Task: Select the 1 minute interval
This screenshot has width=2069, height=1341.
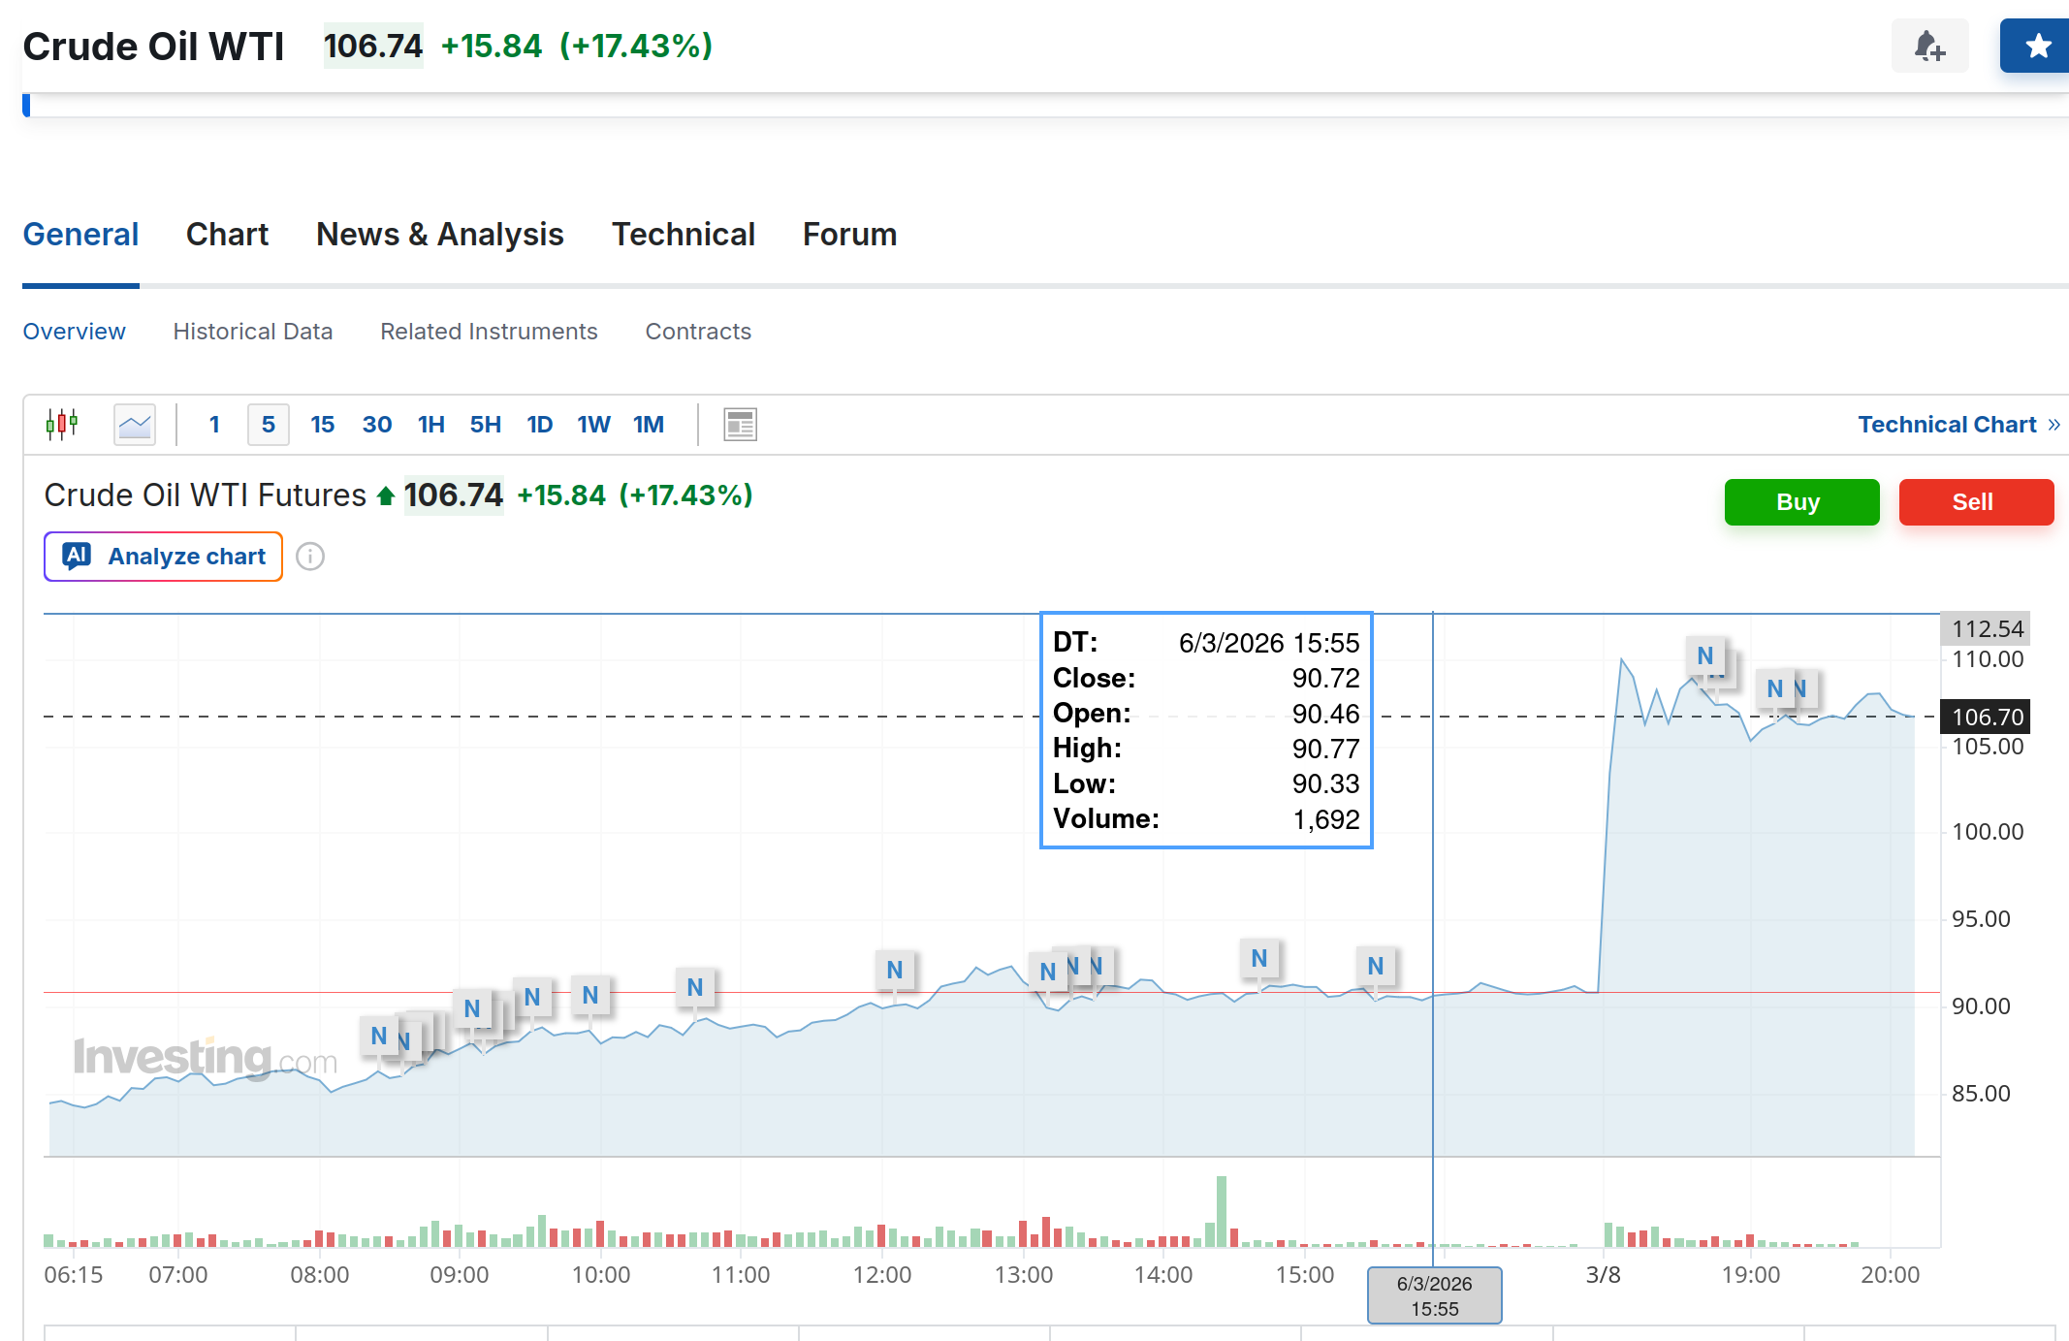Action: point(214,424)
